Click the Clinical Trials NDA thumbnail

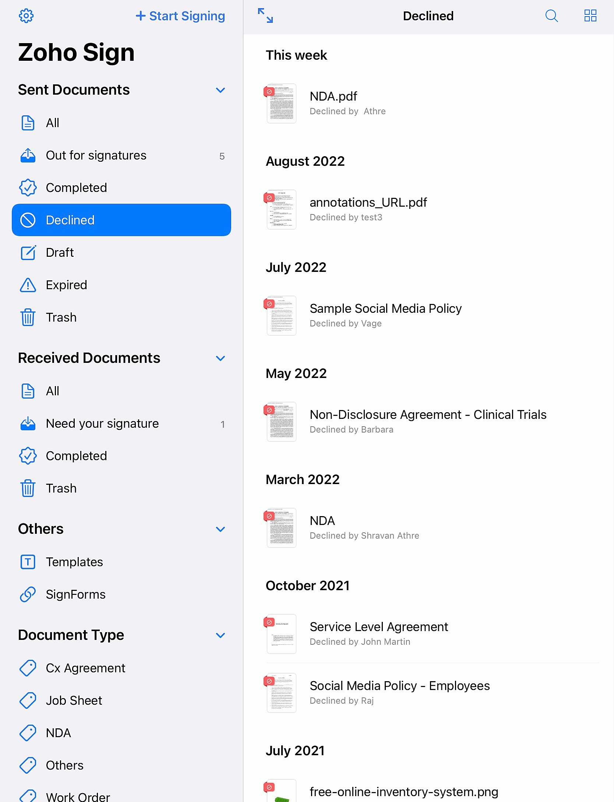click(282, 422)
